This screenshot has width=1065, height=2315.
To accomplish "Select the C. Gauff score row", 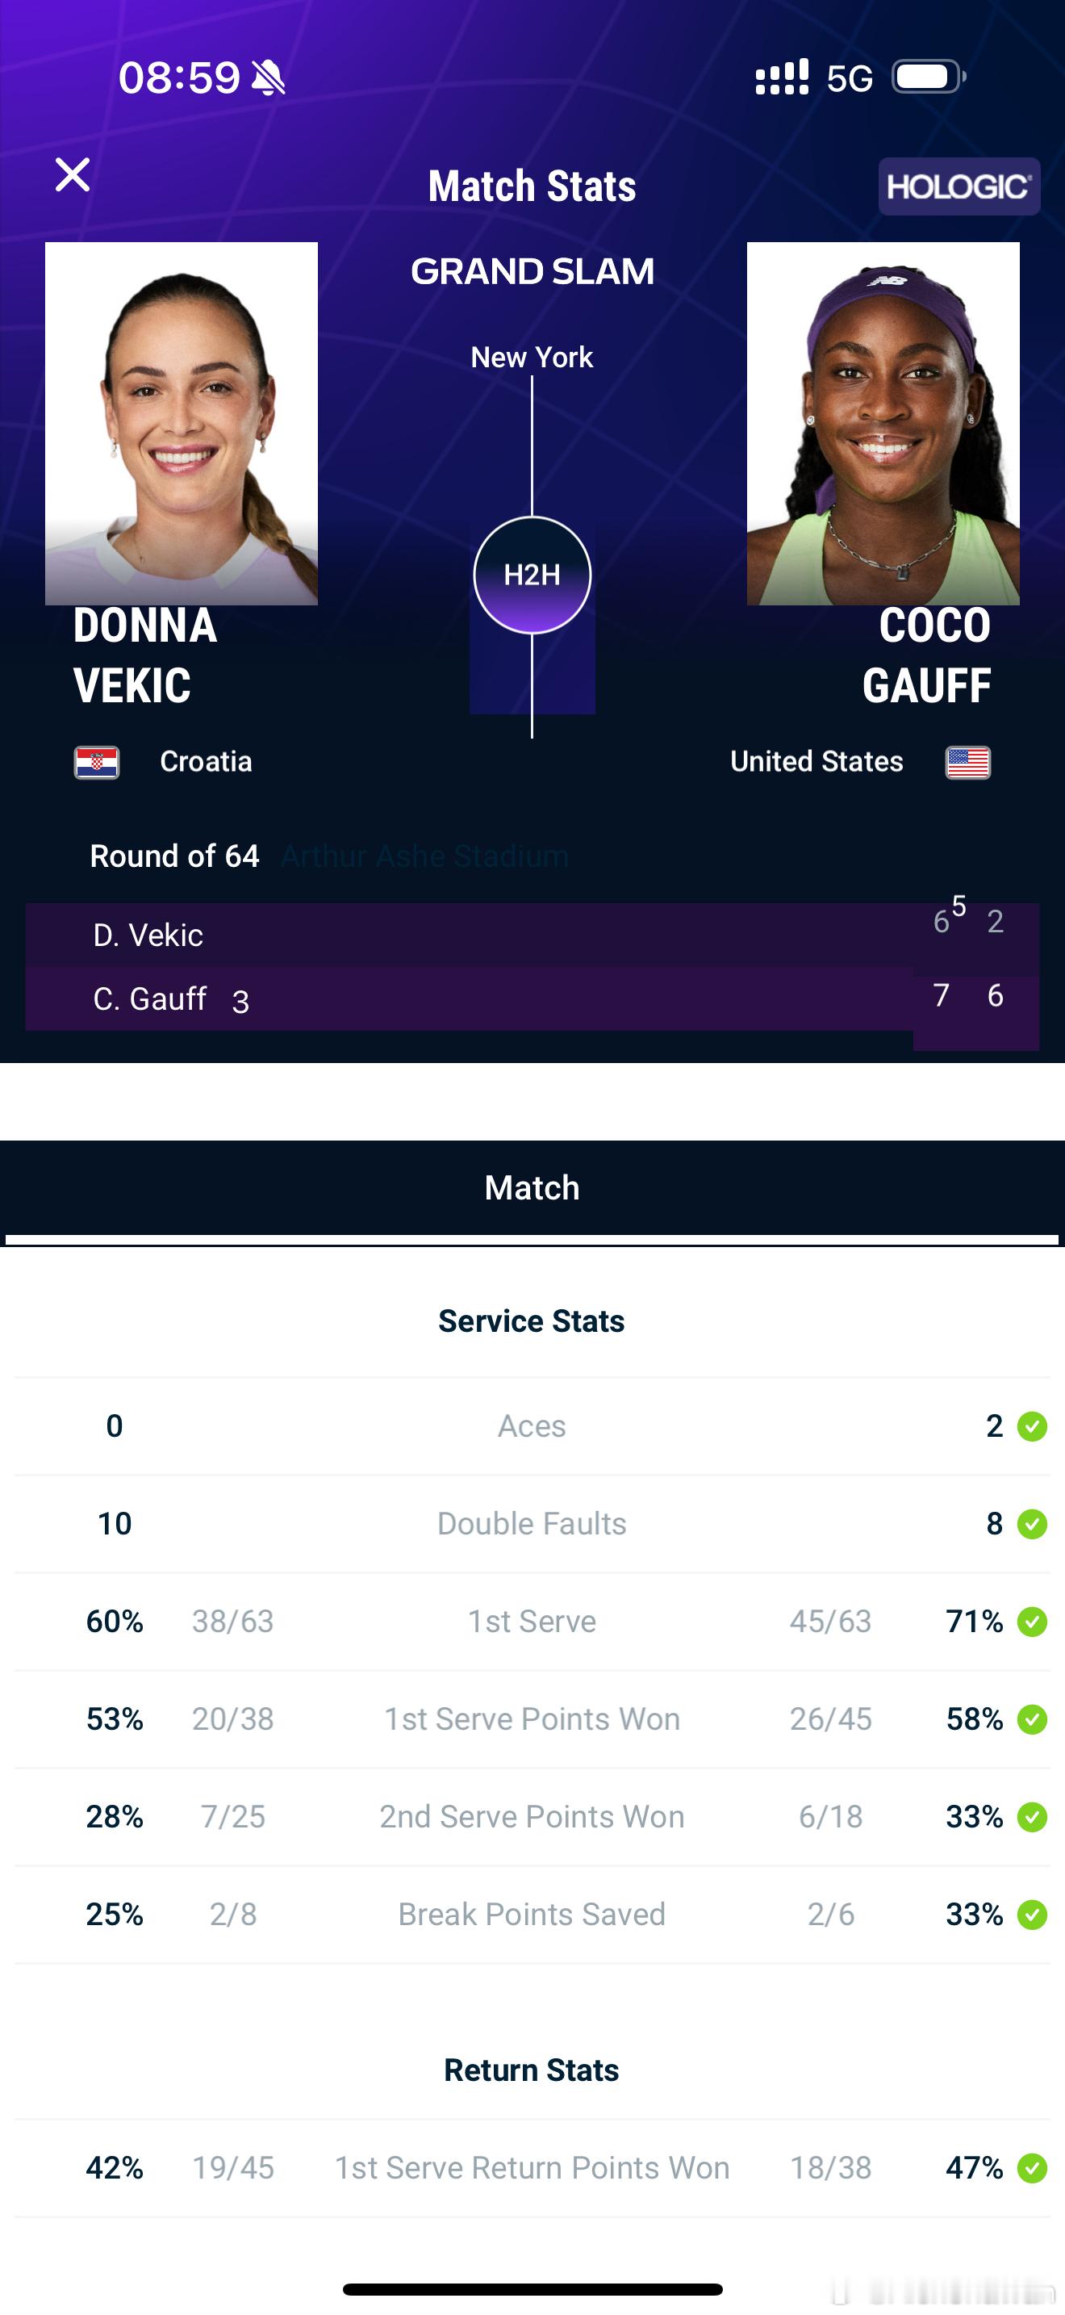I will click(x=532, y=999).
